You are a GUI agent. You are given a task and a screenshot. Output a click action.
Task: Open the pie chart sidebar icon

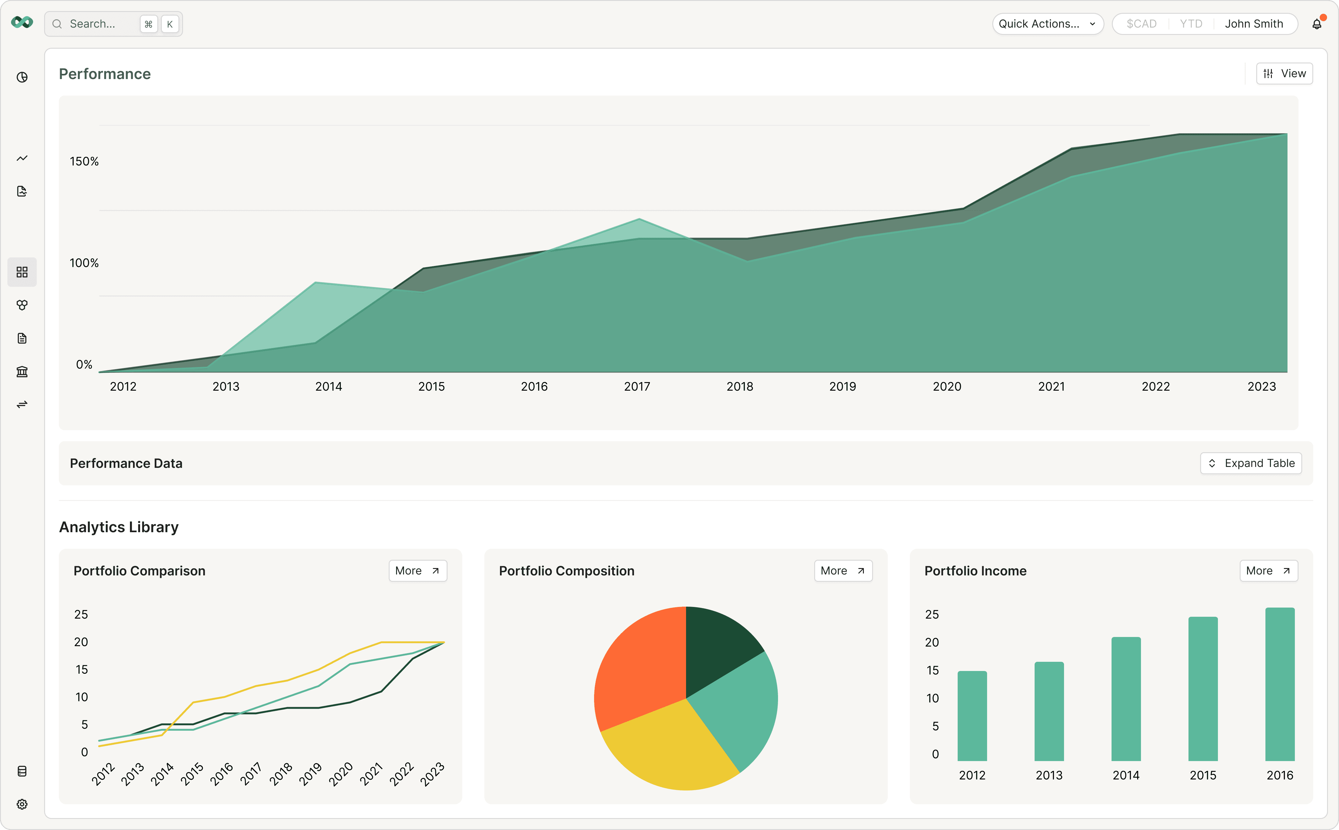coord(22,78)
